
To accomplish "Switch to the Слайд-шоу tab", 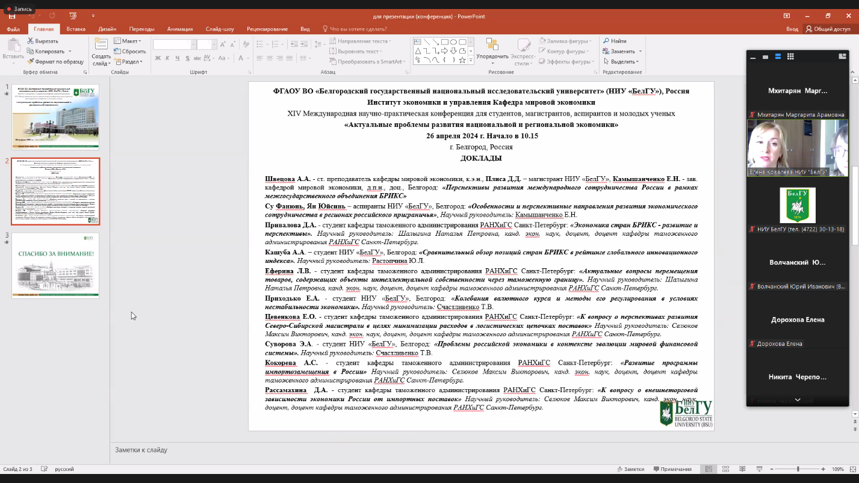I will [220, 29].
